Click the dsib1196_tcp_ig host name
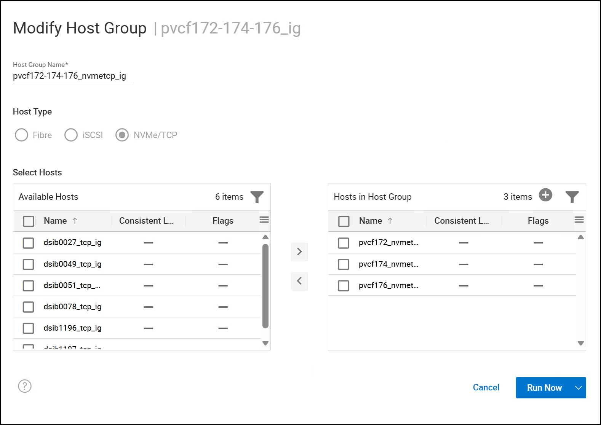This screenshot has width=601, height=425. (x=72, y=328)
